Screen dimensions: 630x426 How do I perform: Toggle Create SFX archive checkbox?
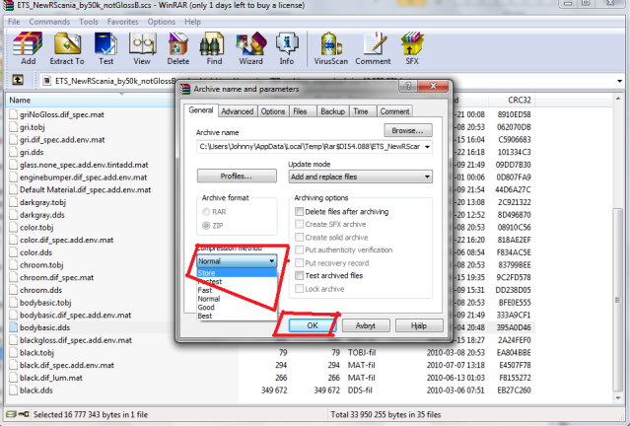click(x=299, y=224)
